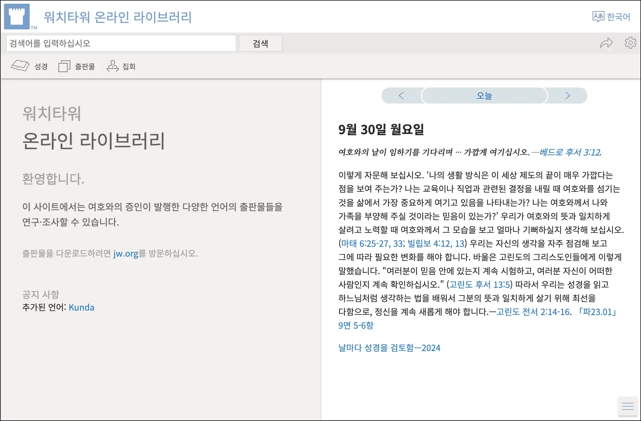The image size is (641, 421).
Task: Focus the 검색어를 입력하십시오 search field
Action: 121,43
